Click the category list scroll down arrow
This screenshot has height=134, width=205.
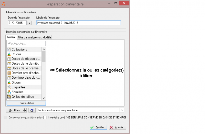(44, 98)
